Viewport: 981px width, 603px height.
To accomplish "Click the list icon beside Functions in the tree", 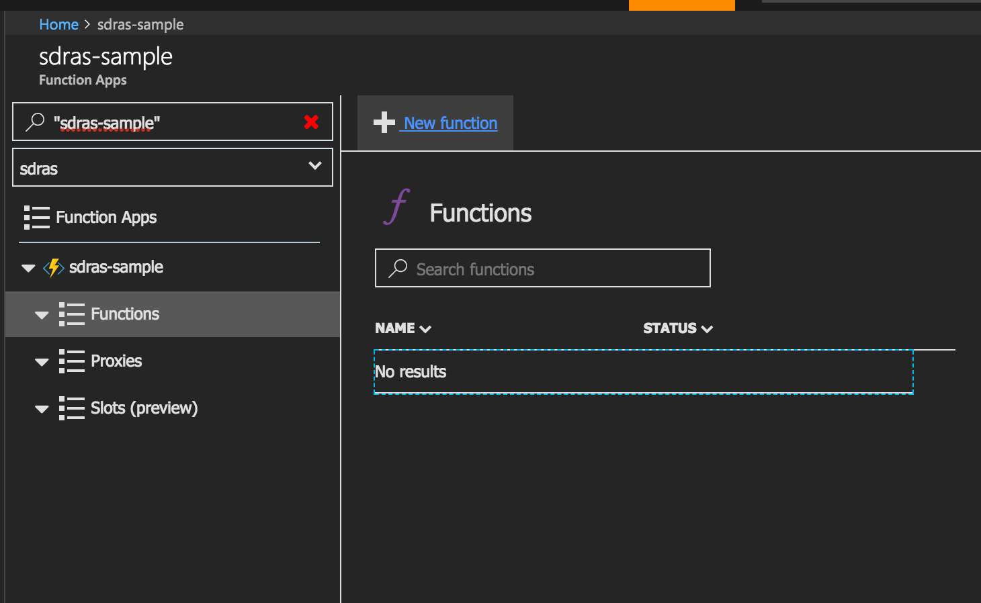I will [x=72, y=314].
